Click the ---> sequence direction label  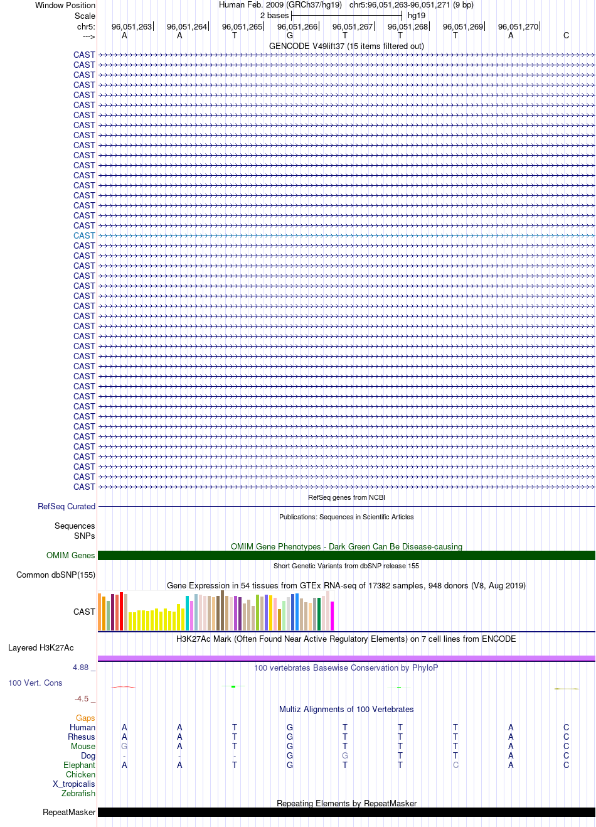[88, 36]
